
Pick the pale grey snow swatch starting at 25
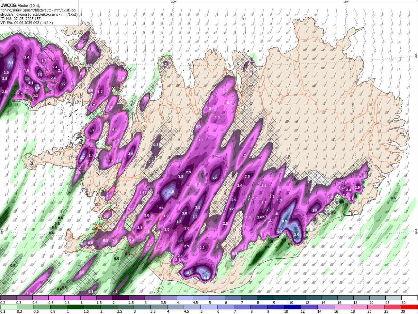pos(394,298)
